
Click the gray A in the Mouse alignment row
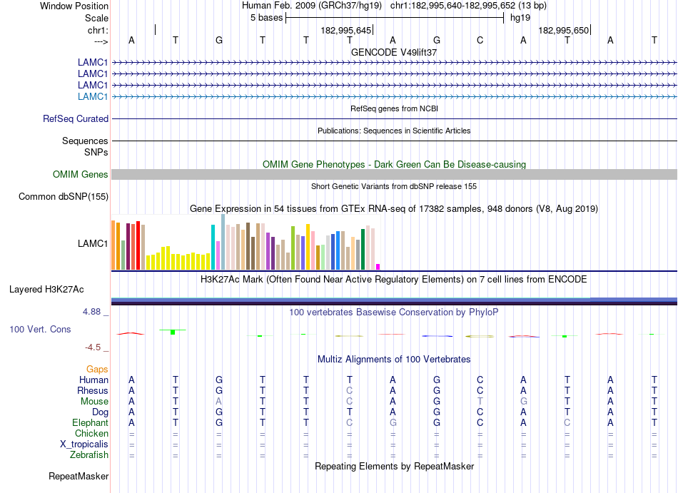tap(219, 402)
